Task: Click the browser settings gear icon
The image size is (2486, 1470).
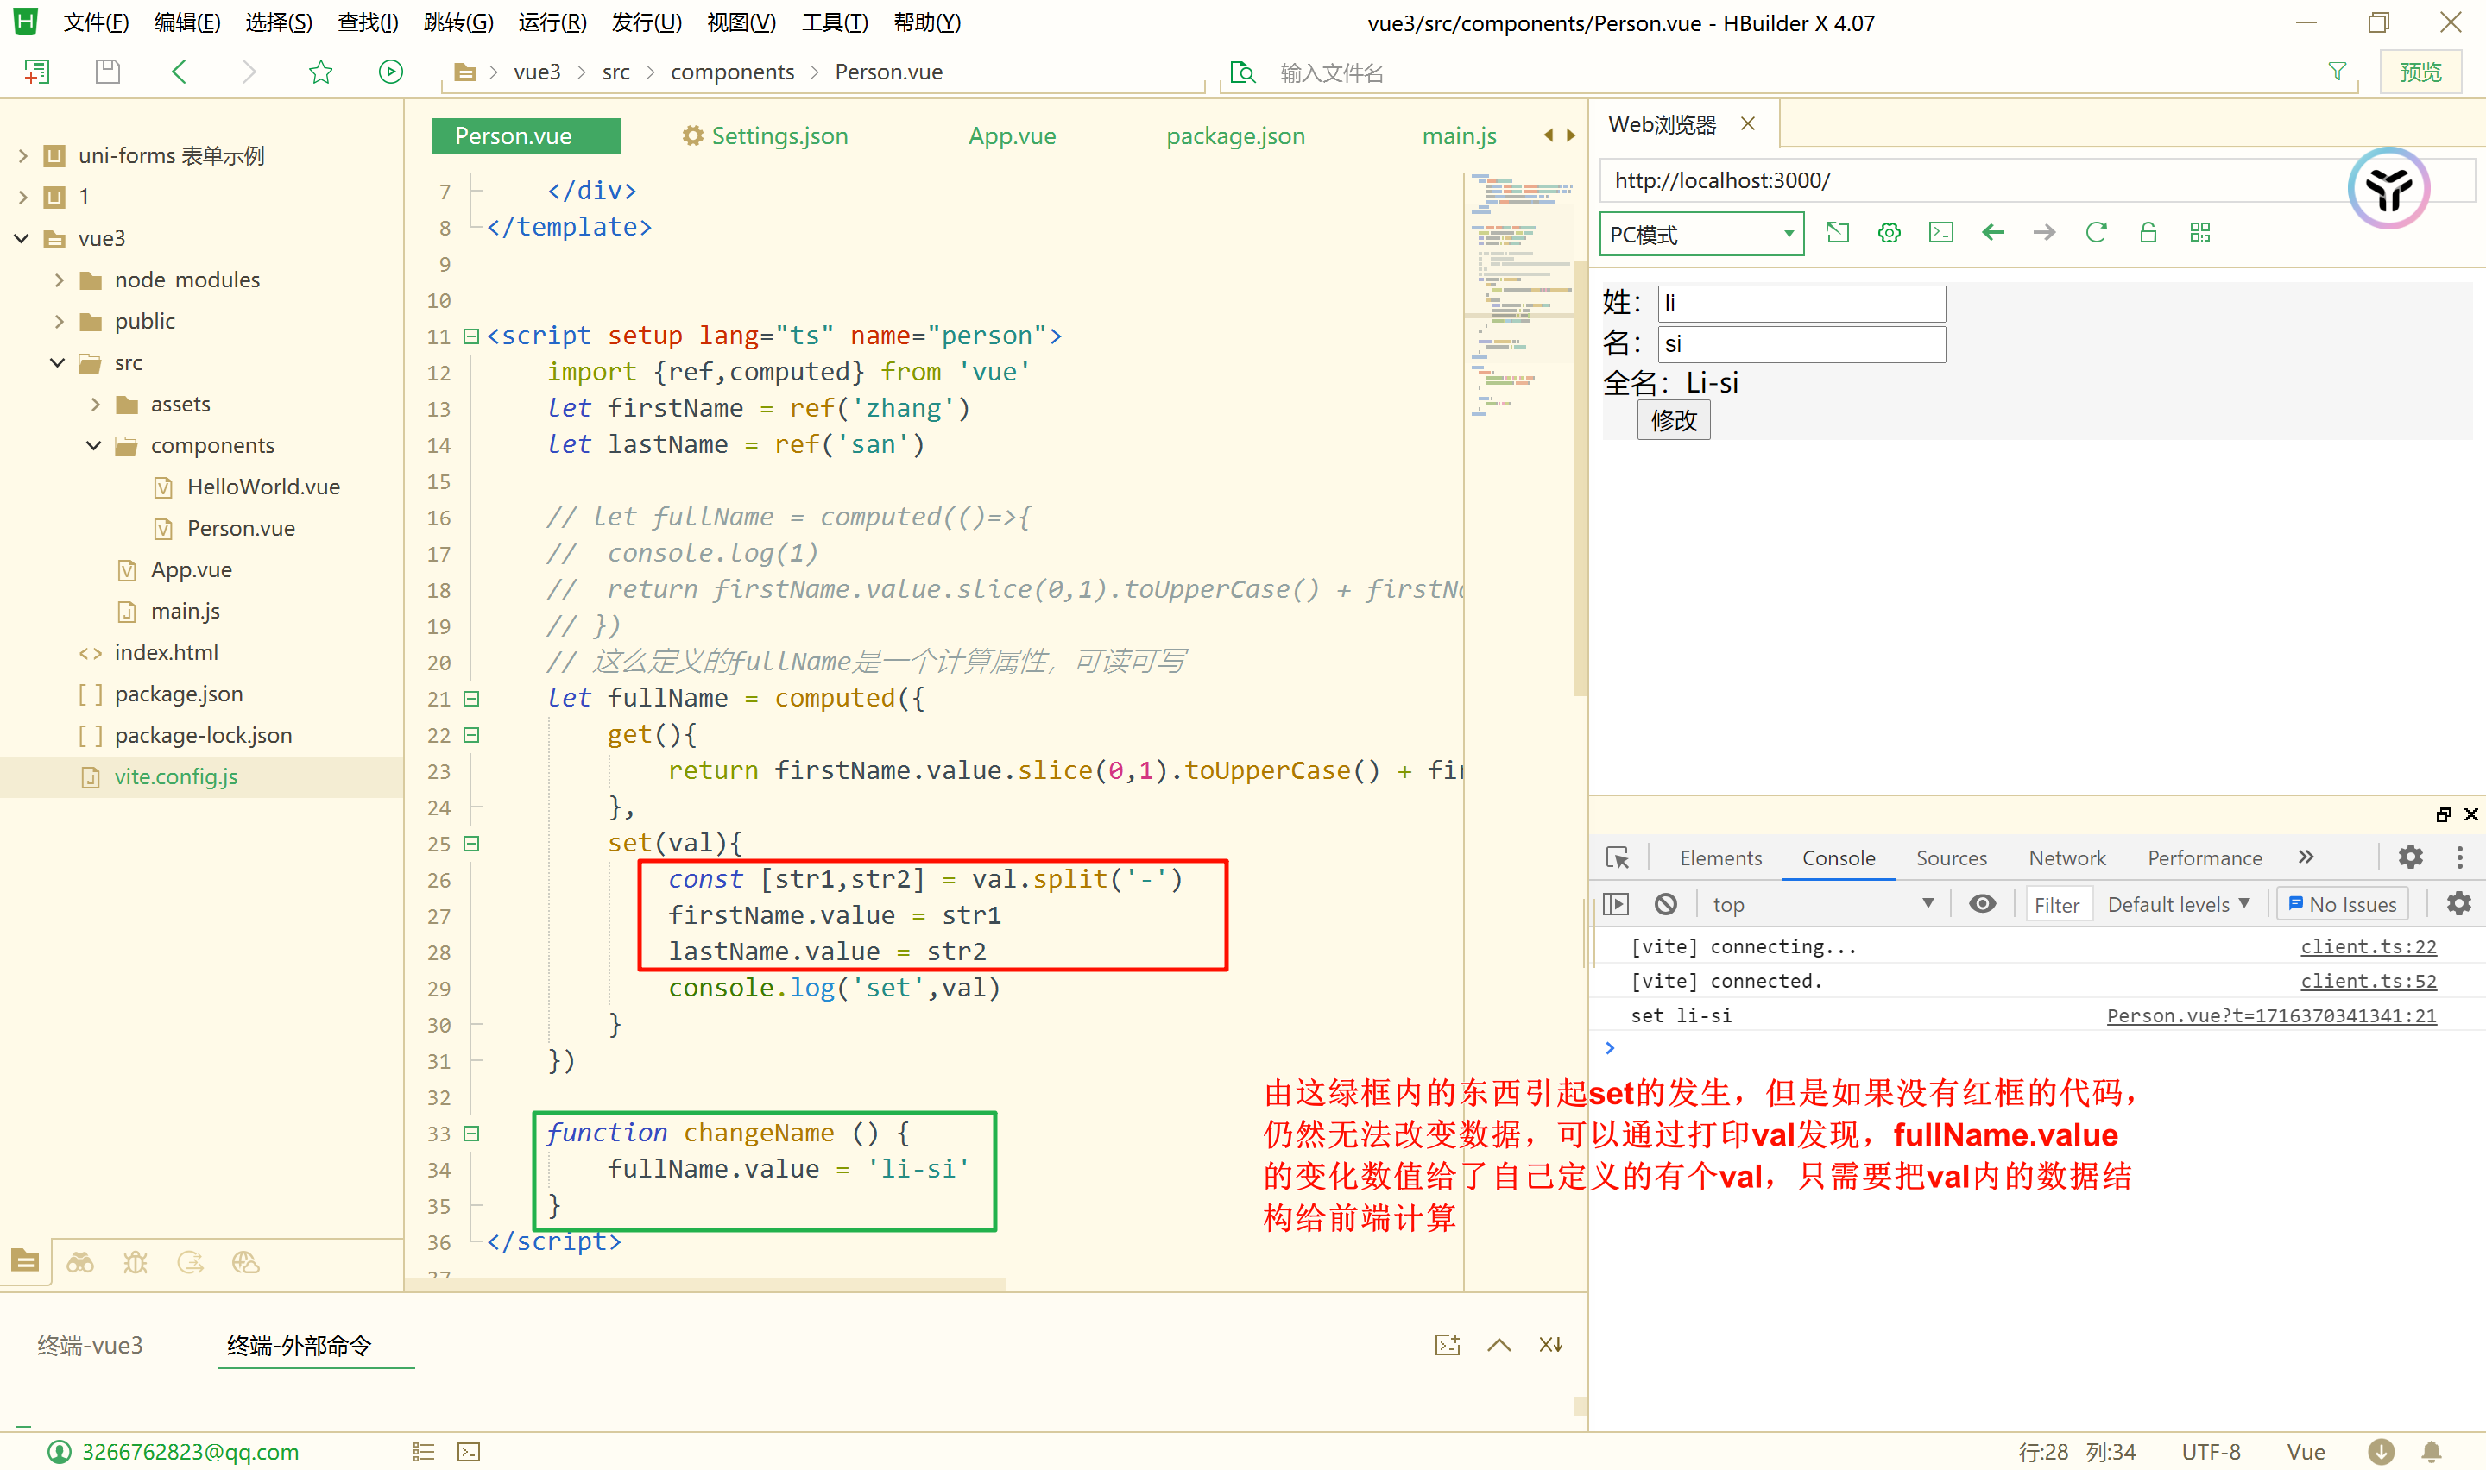Action: coord(1889,233)
